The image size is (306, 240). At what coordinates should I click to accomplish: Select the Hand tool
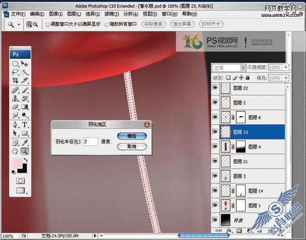click(15, 151)
